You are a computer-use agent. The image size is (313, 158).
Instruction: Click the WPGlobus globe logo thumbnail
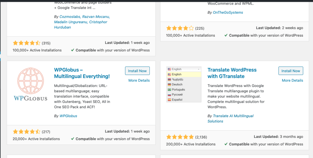click(31, 84)
